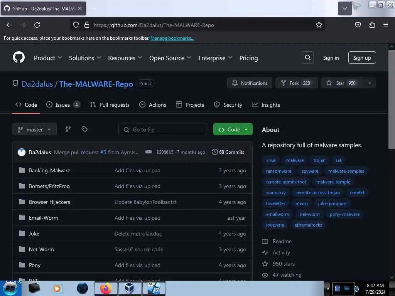Open commit history clock icon
Image resolution: width=395 pixels, height=296 pixels.
click(214, 152)
